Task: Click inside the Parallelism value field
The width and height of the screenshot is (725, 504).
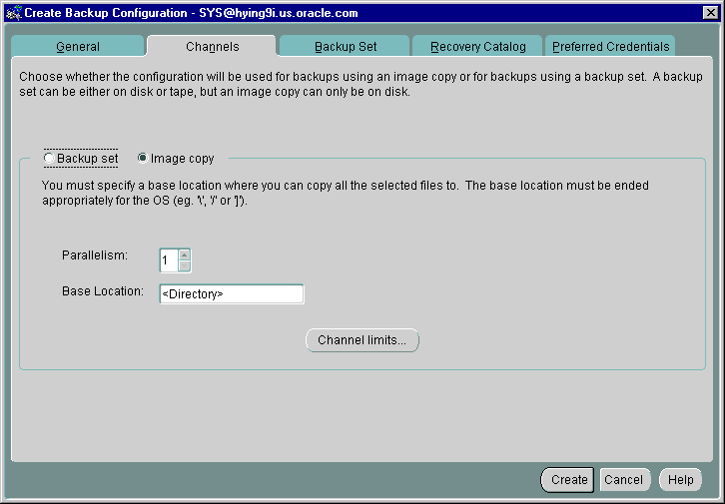Action: tap(168, 259)
